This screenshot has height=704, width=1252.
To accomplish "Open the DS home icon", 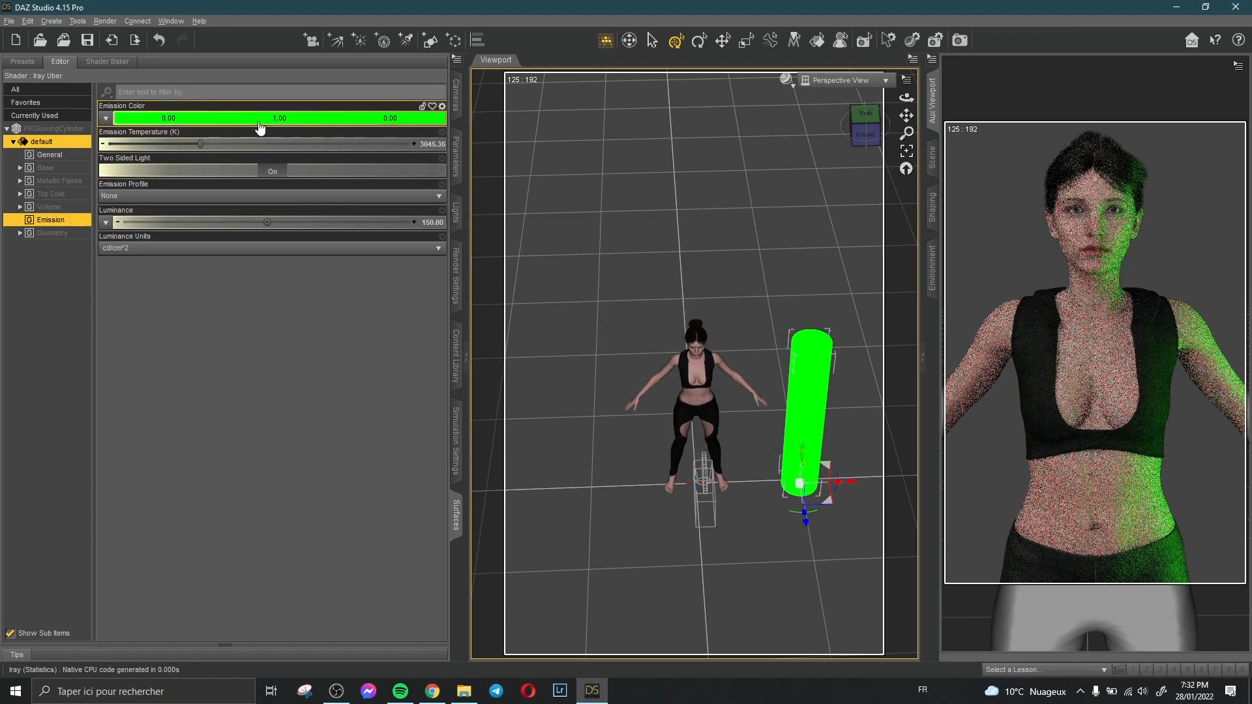I will tap(1192, 40).
